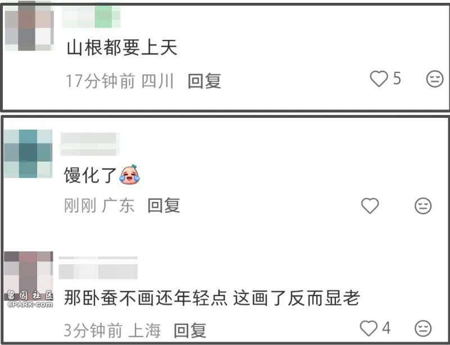Image resolution: width=450 pixels, height=345 pixels.
Task: Click the 6PARK.com watermark logo
Action: coord(30,300)
